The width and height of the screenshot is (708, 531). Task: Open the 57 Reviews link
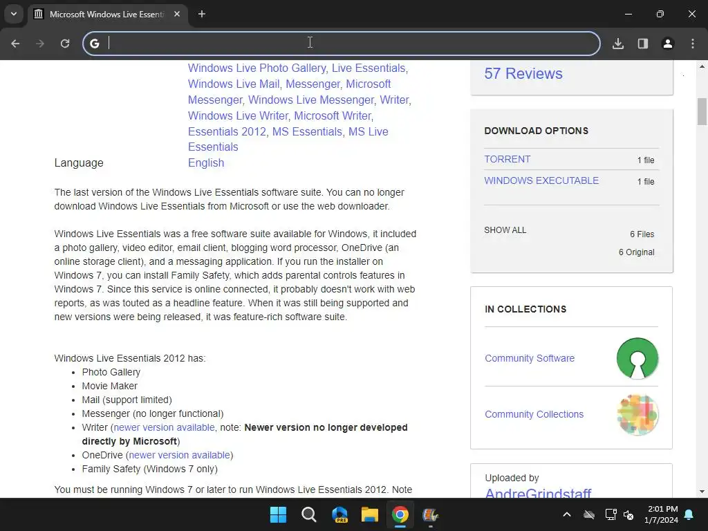[x=523, y=73]
